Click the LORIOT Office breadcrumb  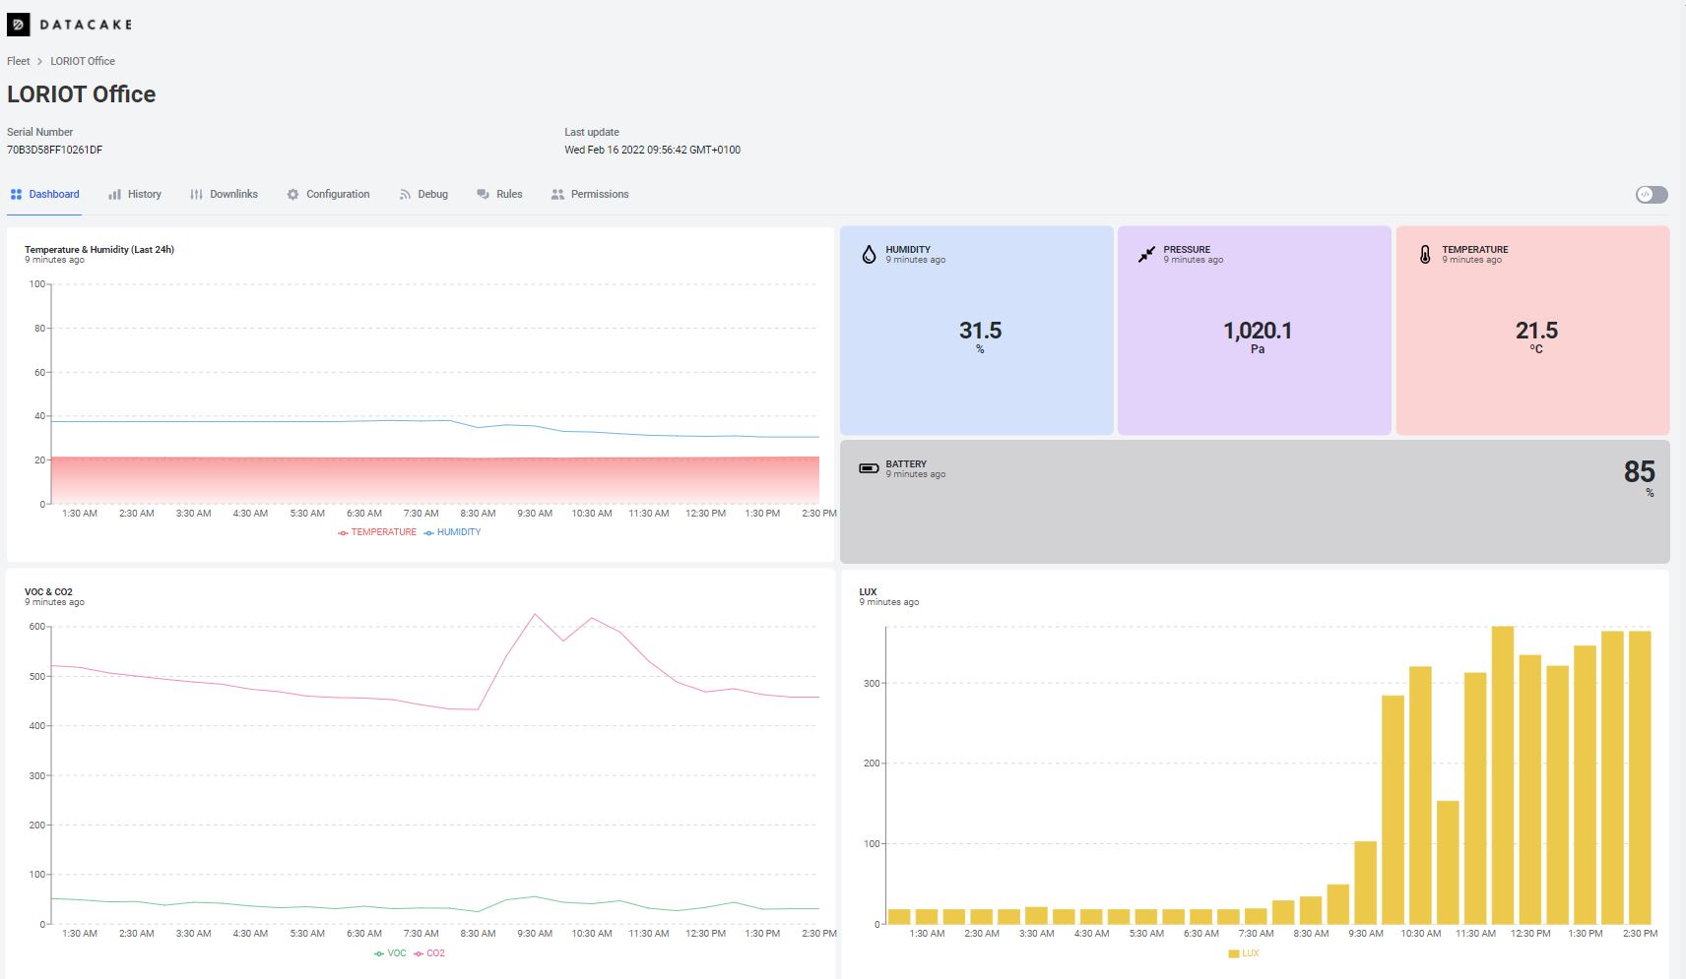click(x=83, y=61)
